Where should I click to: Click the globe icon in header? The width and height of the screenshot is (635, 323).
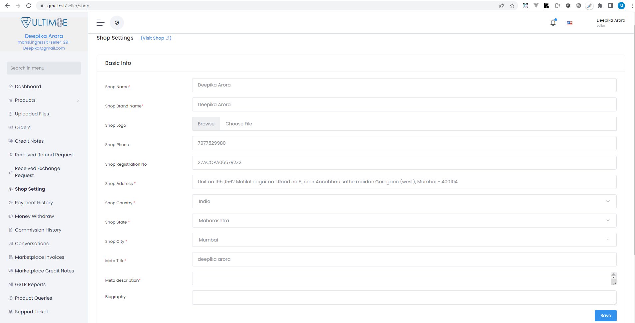click(117, 23)
